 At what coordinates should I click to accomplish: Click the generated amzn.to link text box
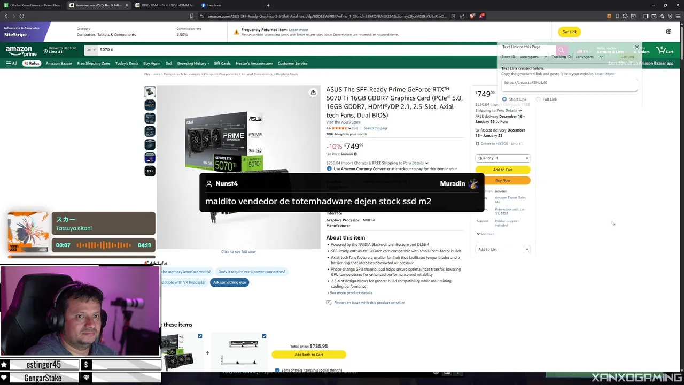point(569,84)
